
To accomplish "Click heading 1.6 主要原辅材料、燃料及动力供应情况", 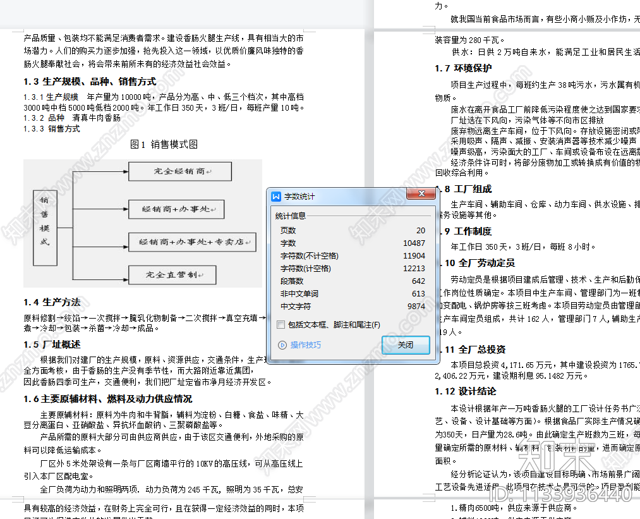I will tap(108, 399).
